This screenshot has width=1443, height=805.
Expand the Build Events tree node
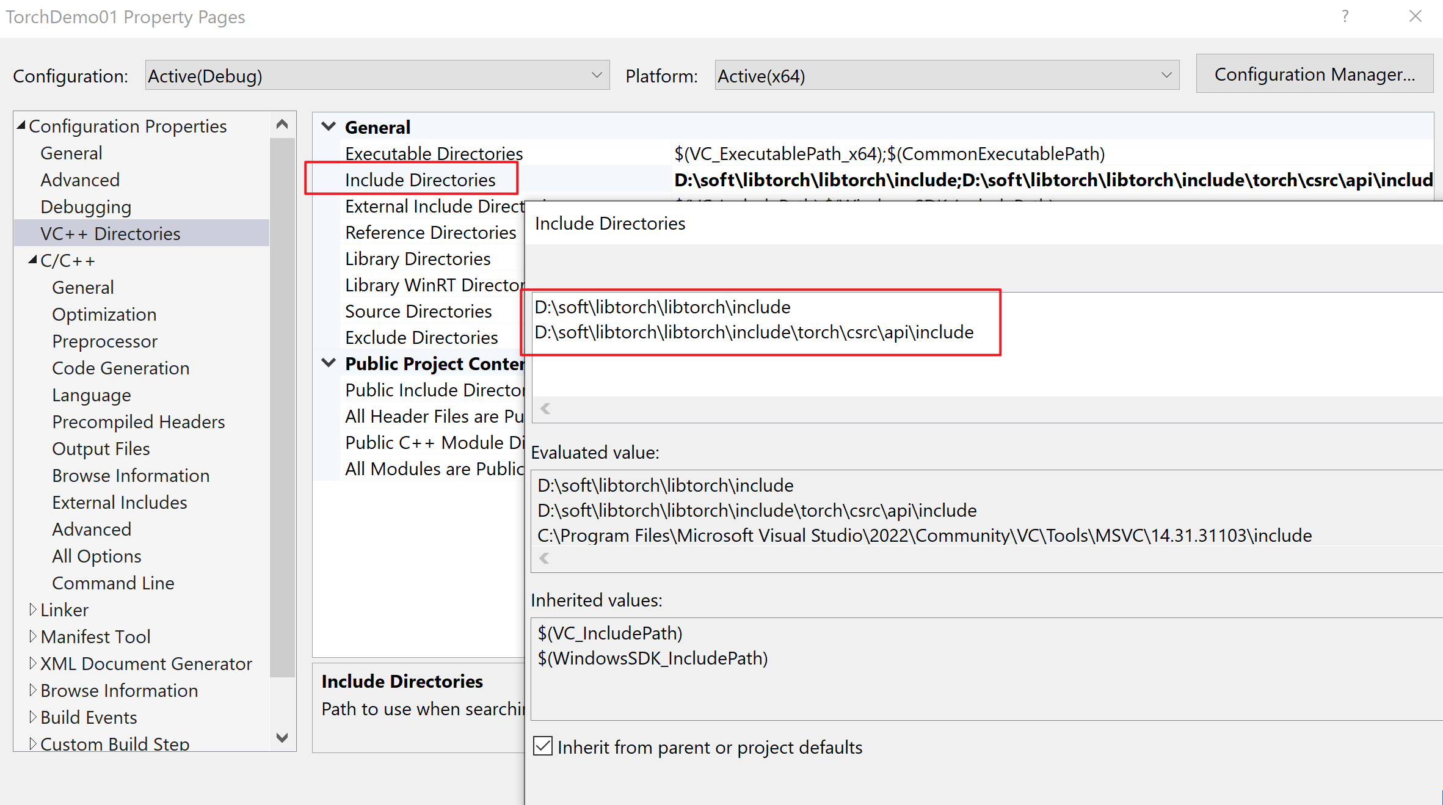coord(32,717)
